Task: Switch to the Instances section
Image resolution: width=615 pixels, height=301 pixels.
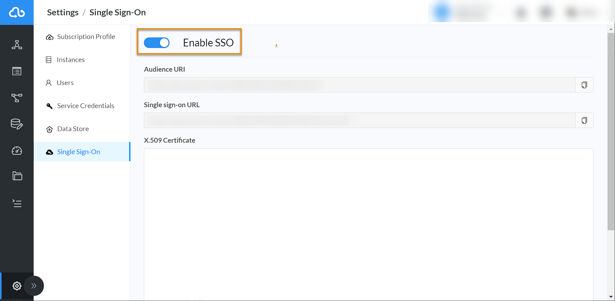Action: [71, 59]
